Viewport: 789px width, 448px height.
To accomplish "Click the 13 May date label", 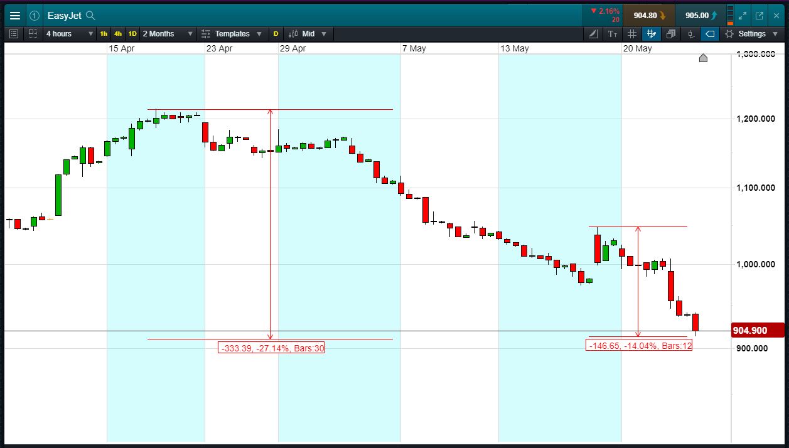I will pos(515,48).
